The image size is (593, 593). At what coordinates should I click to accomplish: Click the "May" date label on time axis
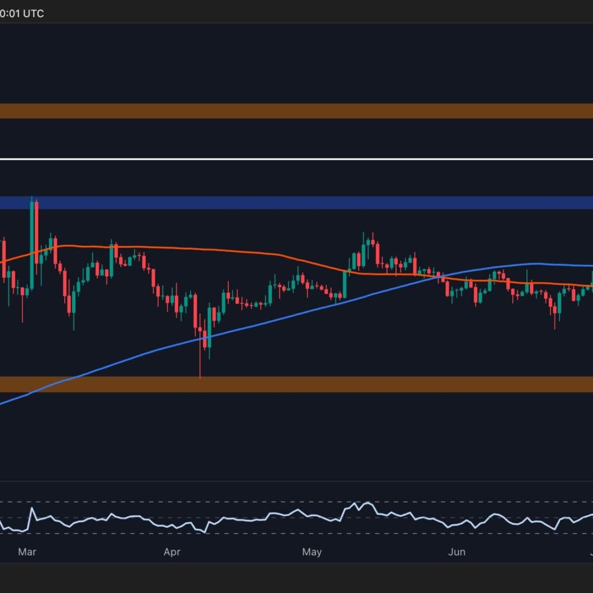click(x=312, y=551)
